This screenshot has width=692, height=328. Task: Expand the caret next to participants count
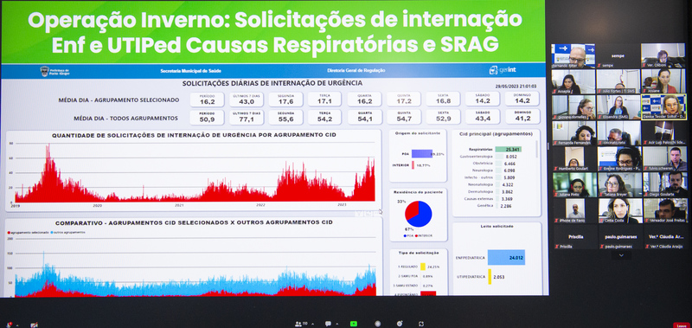[x=312, y=324]
